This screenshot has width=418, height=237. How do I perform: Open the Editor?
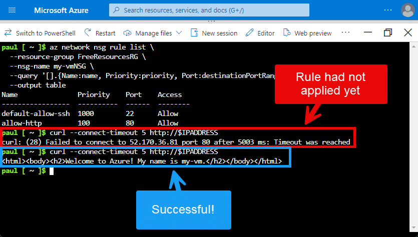[260, 33]
